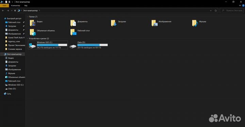The image size is (245, 127).
Task: Switch to the Вид ribbon tab
Action: [x=26, y=5]
